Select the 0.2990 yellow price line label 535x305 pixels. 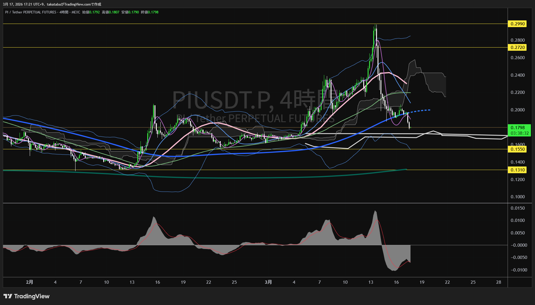(x=517, y=24)
